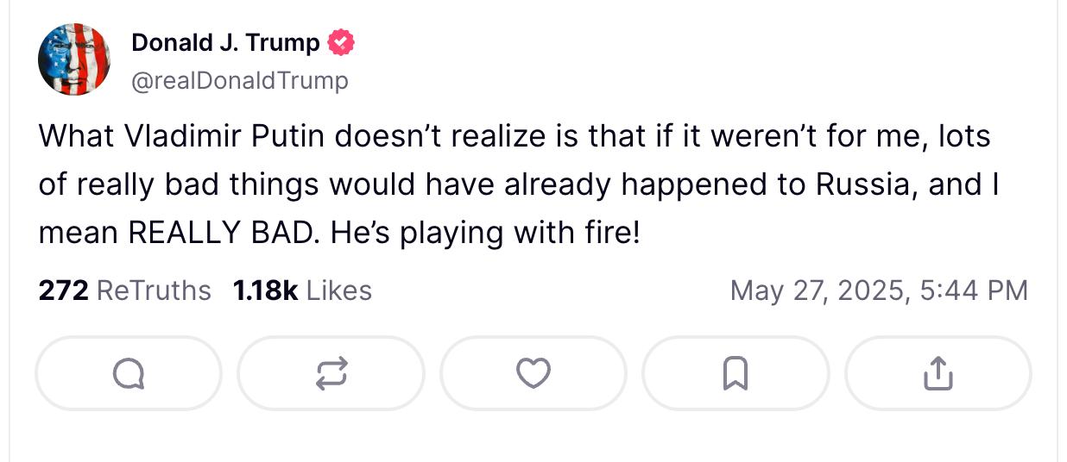
Task: View the 272 ReTruths list
Action: tap(124, 290)
